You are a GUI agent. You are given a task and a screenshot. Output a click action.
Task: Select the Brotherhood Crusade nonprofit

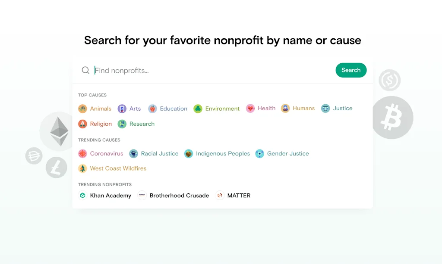pyautogui.click(x=179, y=195)
